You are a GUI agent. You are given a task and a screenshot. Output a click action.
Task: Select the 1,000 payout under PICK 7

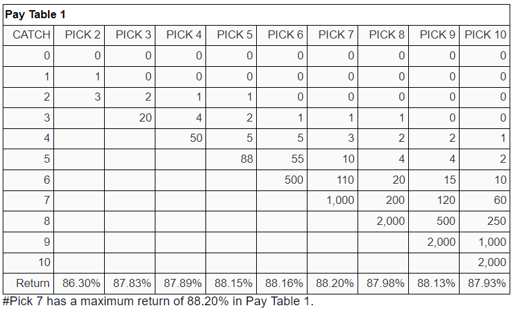click(340, 200)
